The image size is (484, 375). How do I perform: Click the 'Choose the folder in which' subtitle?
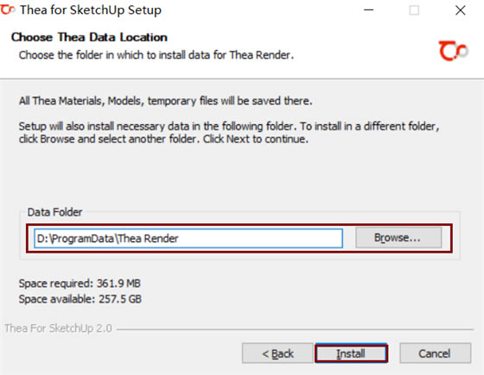(156, 55)
